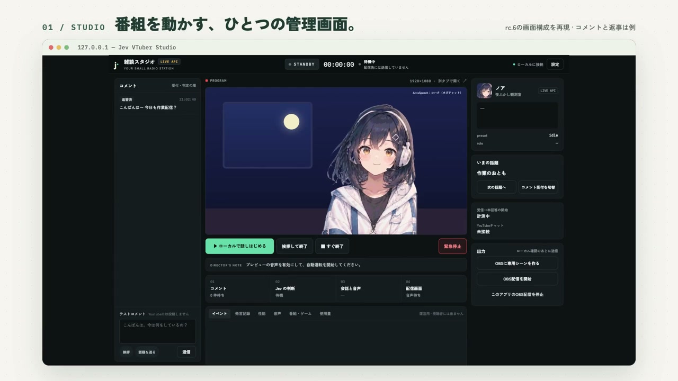Viewport: 678px width, 381px height.
Task: Click the 話題を送る chip
Action: pyautogui.click(x=147, y=352)
